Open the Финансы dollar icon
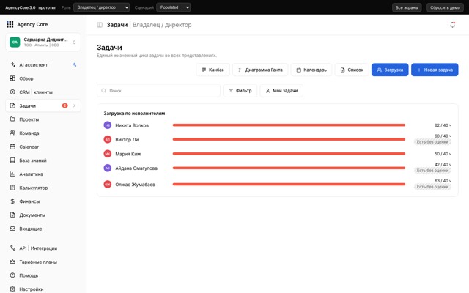Viewport: 469px width, 293px height. [x=12, y=201]
